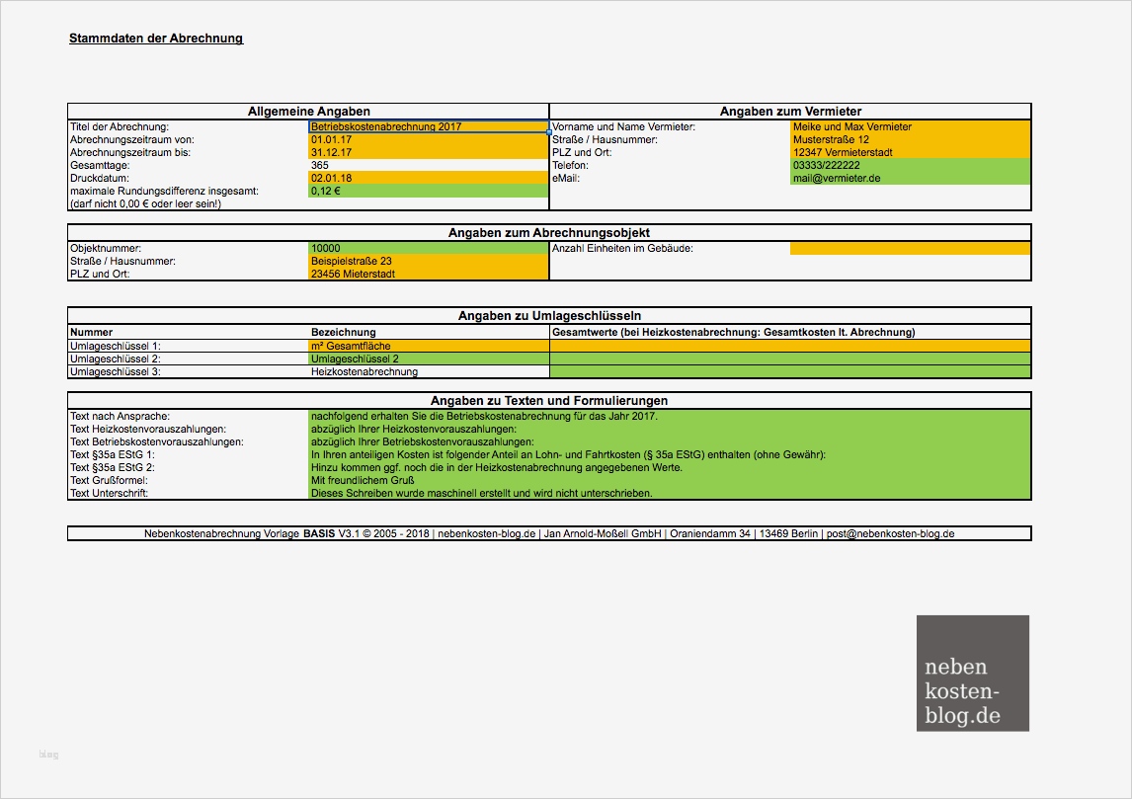
Task: Edit the Telefon field "03333/222222"
Action: (x=909, y=166)
